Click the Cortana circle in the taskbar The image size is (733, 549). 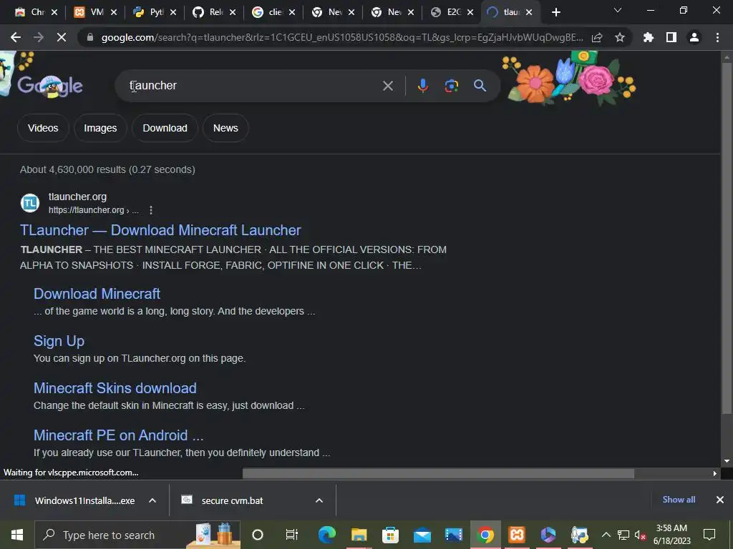258,535
